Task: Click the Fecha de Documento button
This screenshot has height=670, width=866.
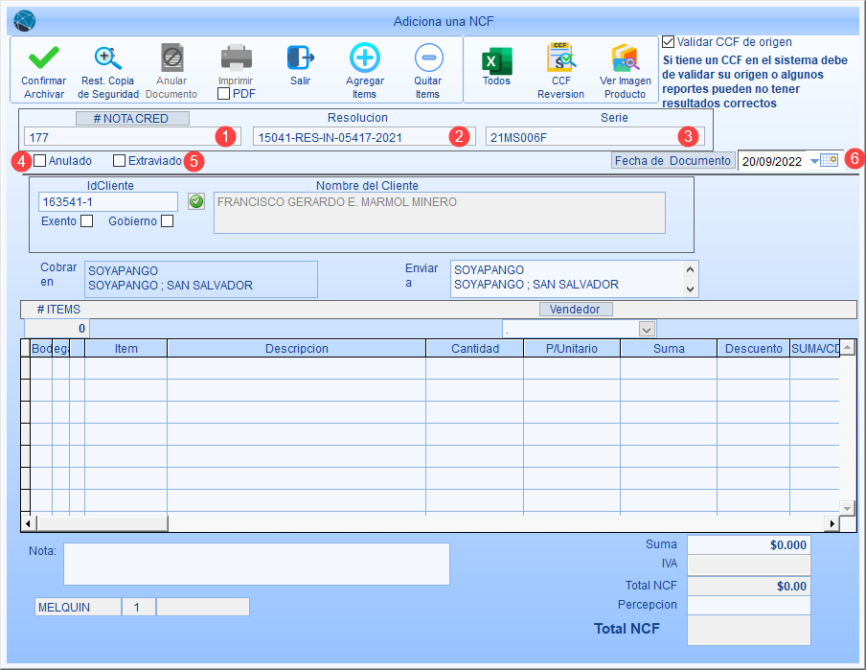Action: (672, 160)
